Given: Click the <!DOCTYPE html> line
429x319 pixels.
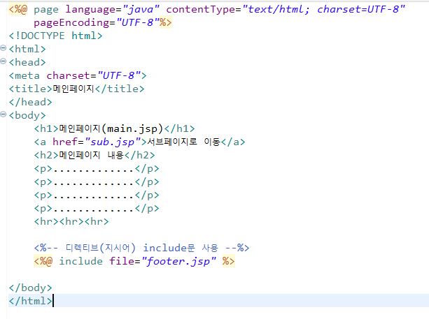Looking at the screenshot, I should point(55,36).
